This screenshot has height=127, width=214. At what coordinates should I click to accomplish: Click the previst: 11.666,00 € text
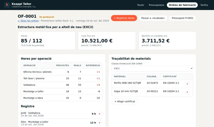91,45
